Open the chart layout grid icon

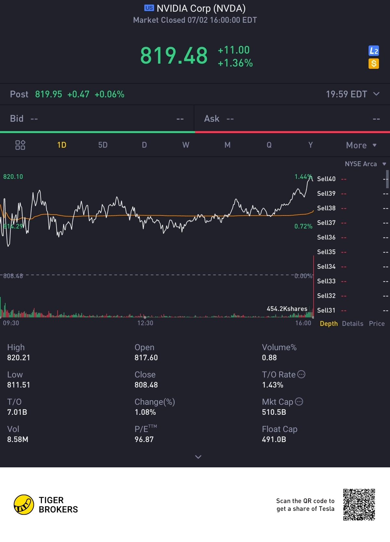(20, 145)
